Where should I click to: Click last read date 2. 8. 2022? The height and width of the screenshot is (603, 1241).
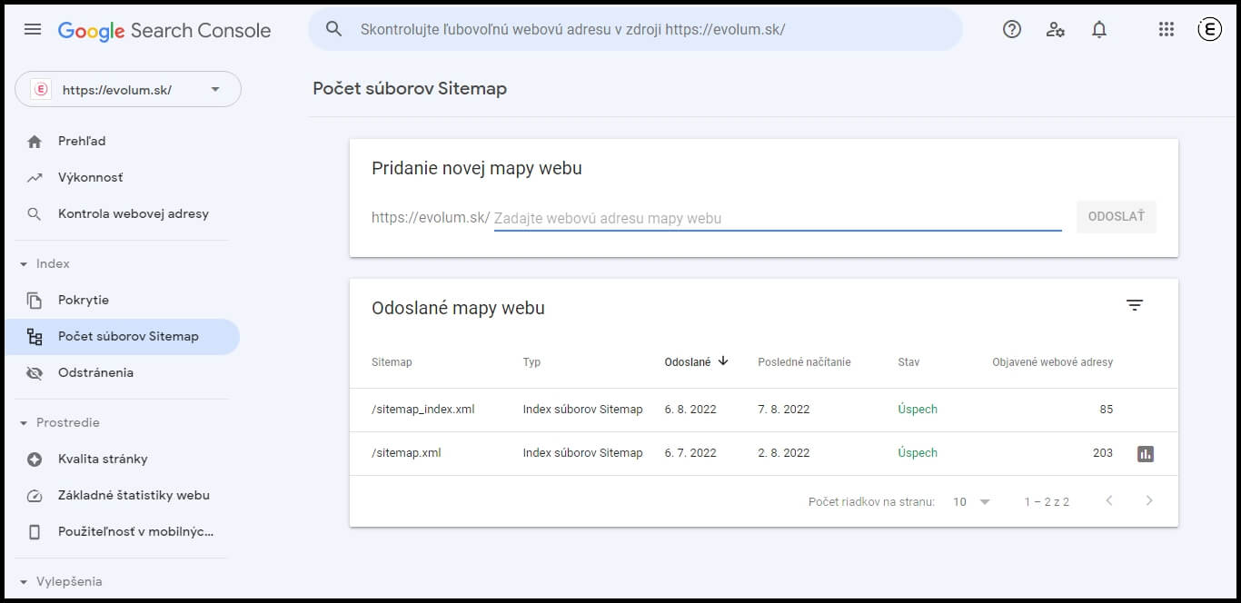[x=783, y=453]
